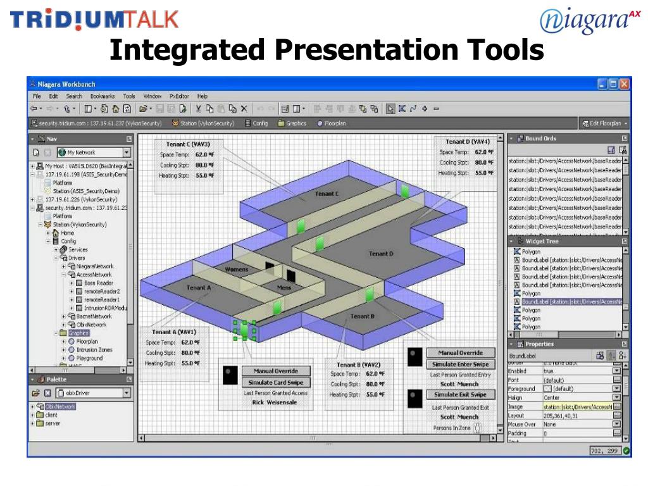Click the Refresh icon next to Home
Screen dimensions: 648x486
[x=127, y=109]
